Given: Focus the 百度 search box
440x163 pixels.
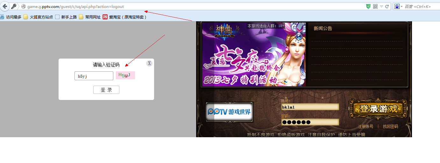Looking at the screenshot, I should click(x=422, y=6).
